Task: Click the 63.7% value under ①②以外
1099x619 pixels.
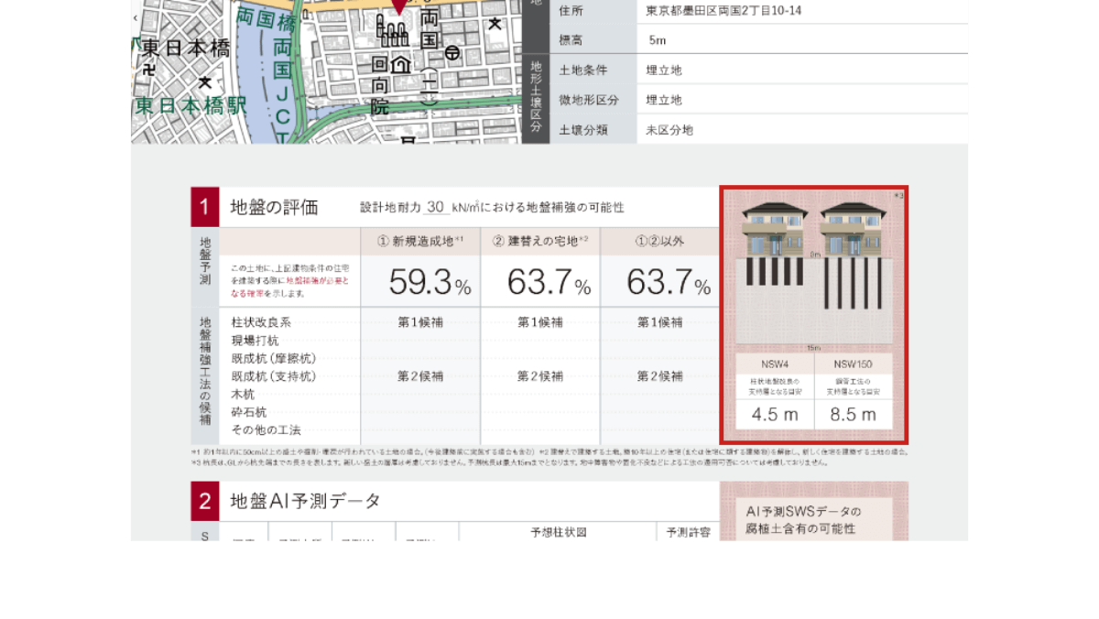Action: click(669, 283)
